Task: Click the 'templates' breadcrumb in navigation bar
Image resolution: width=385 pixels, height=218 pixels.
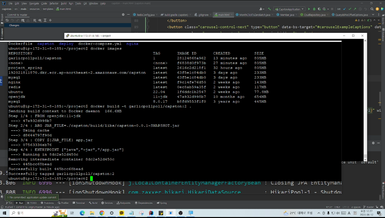Action: point(48,9)
